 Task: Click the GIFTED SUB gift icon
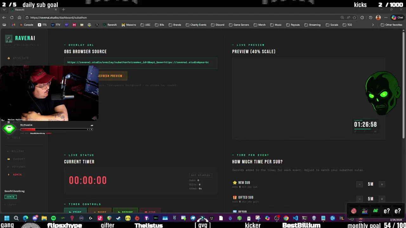click(235, 197)
